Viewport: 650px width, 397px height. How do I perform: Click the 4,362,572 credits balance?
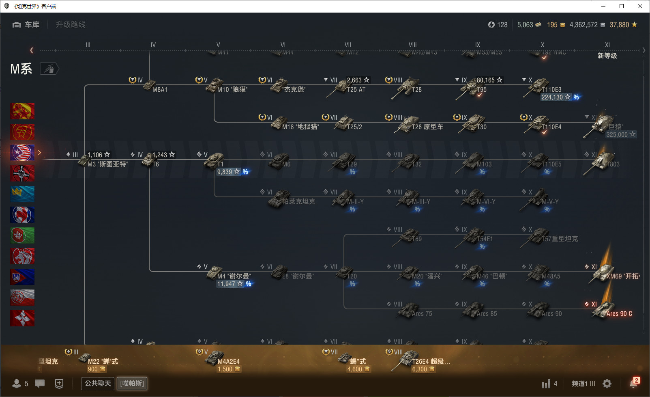(x=588, y=25)
